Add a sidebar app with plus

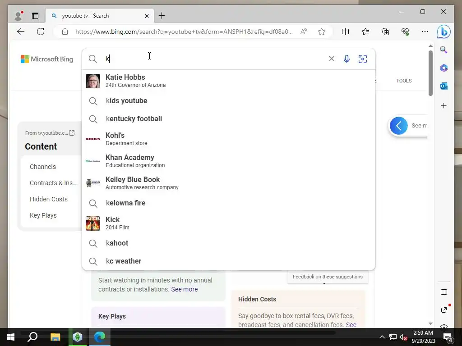[x=444, y=105]
